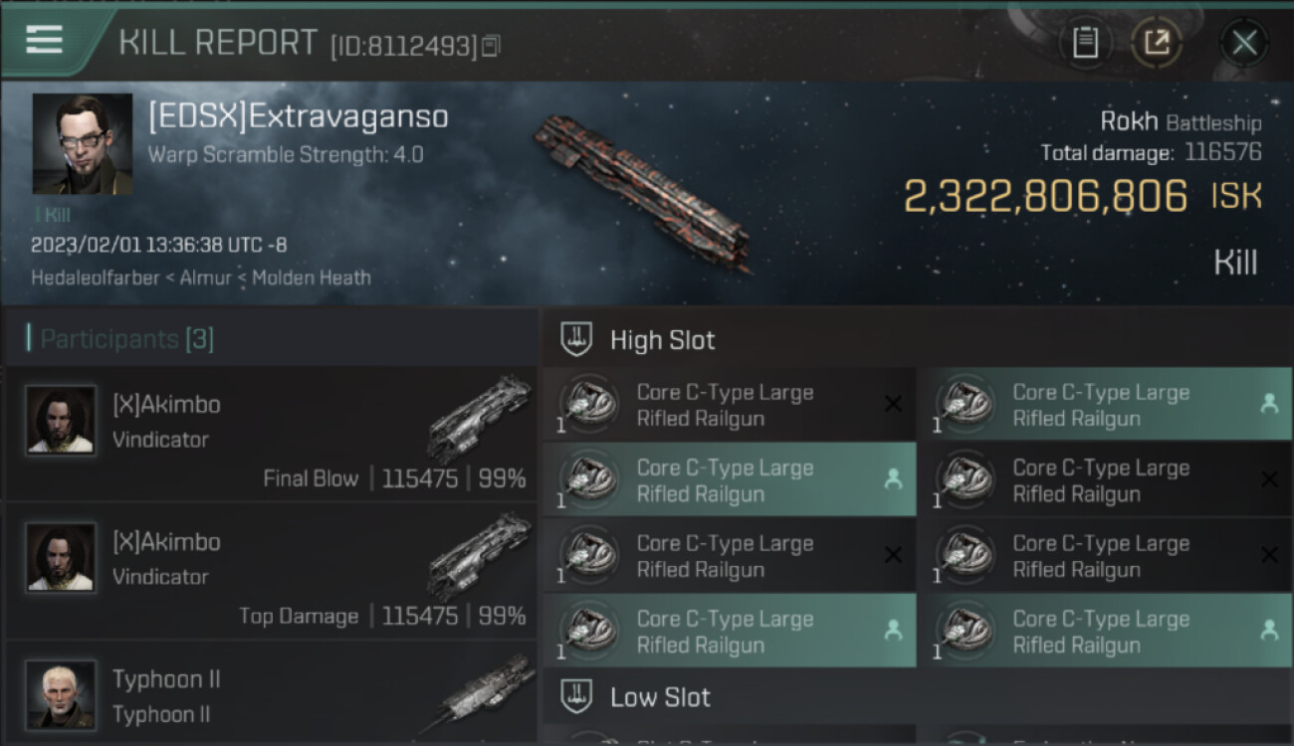Image resolution: width=1294 pixels, height=746 pixels.
Task: Click the High Slot section icon
Action: (577, 339)
